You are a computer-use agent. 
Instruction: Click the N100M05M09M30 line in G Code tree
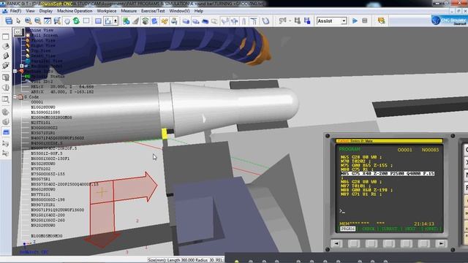pos(47,236)
